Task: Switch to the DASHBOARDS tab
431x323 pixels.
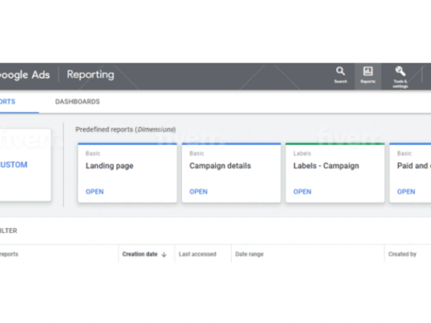Action: tap(78, 102)
